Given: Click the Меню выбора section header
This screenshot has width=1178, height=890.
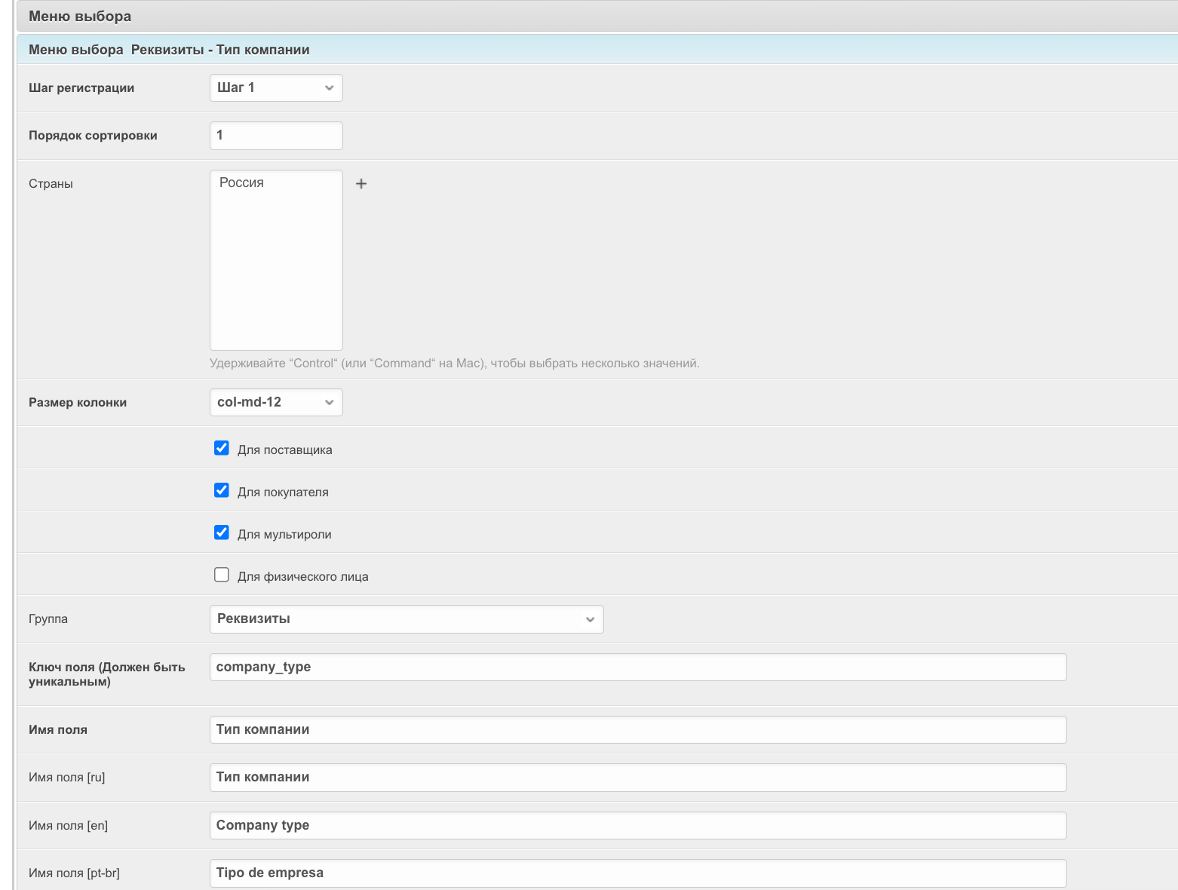Looking at the screenshot, I should coord(80,16).
